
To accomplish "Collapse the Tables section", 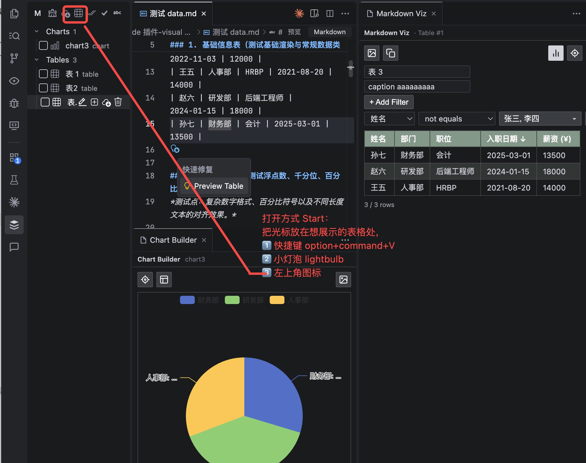I will 37,60.
